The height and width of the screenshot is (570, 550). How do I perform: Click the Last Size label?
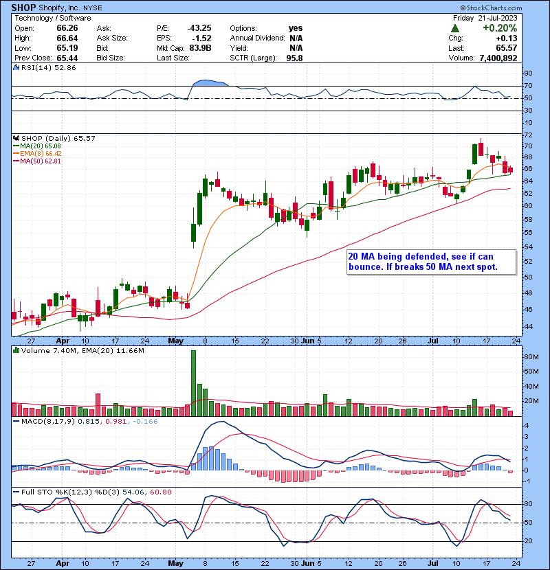[x=173, y=58]
